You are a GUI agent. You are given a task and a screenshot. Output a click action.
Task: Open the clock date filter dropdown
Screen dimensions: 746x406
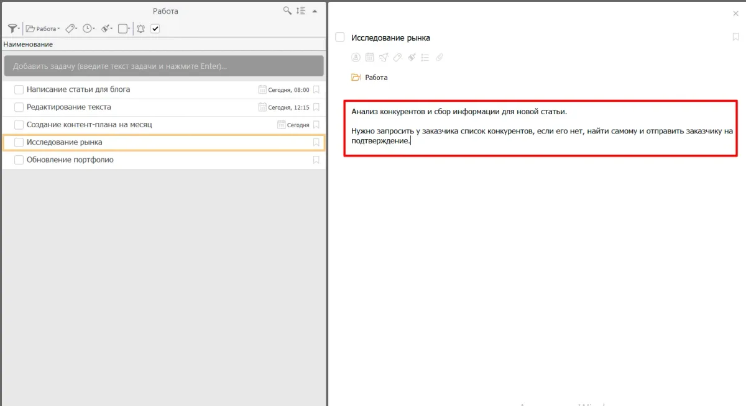pos(89,29)
